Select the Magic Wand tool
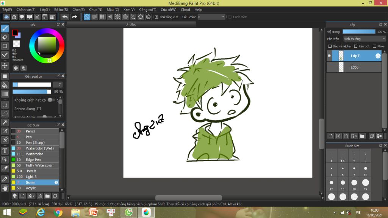Viewport: 388px width, 218px height. pos(5,122)
